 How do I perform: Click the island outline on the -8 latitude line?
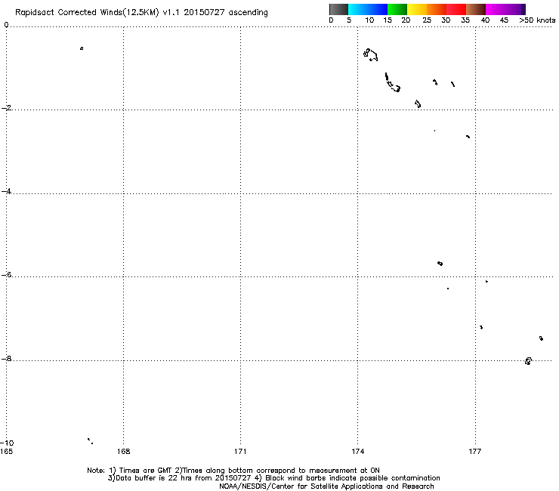click(528, 361)
